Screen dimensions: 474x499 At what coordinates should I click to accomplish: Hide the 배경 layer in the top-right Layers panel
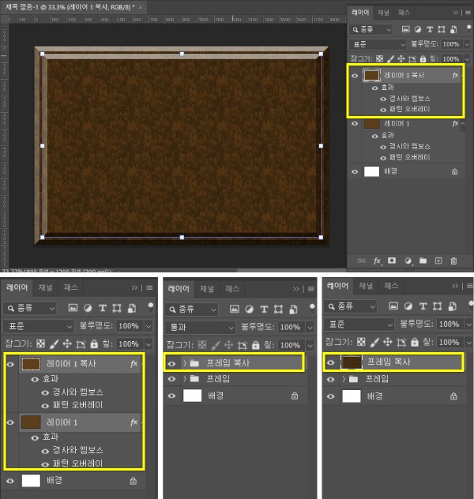[x=355, y=171]
